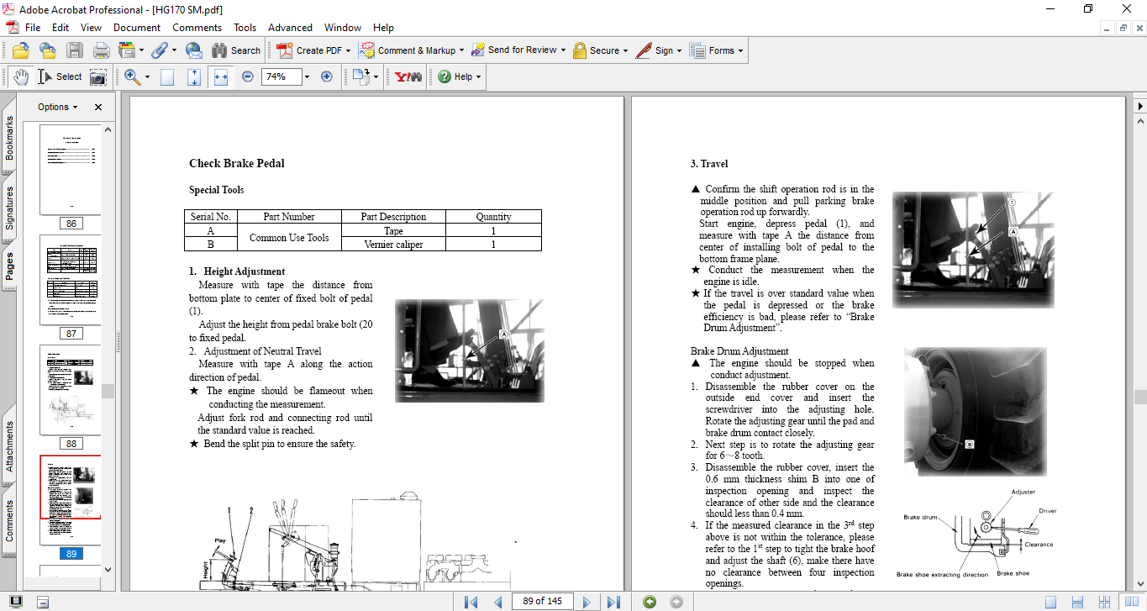Select the Hand tool
This screenshot has width=1147, height=611.
[x=20, y=76]
